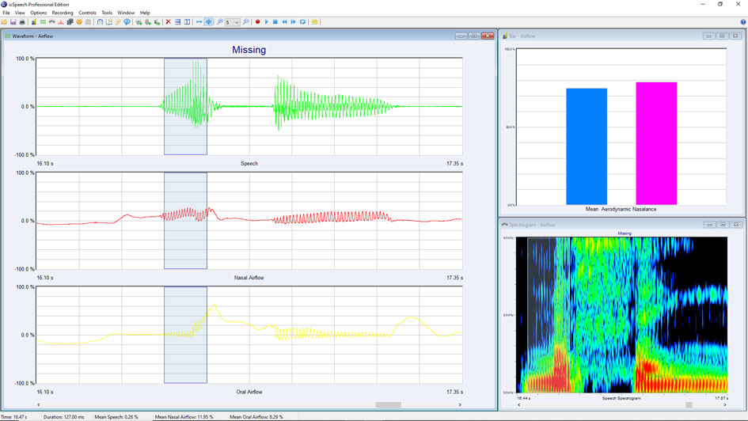
Task: Click the yellow folder icon at toolbar end
Action: pos(314,22)
